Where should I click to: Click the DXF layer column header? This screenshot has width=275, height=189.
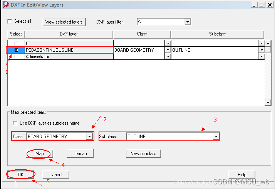(x=69, y=34)
